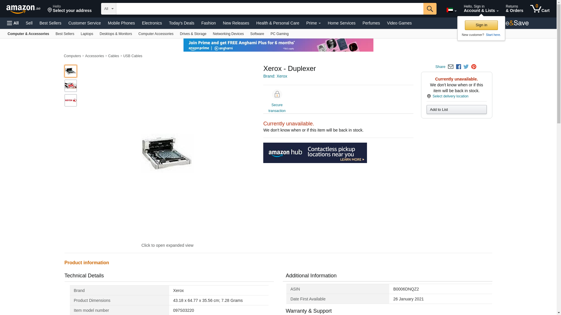Select the second product thumbnail image

[x=71, y=86]
